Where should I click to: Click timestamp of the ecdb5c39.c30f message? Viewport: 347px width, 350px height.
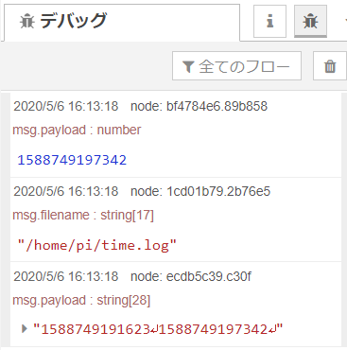click(66, 276)
